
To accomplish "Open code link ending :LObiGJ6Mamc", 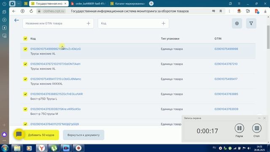I will [x=56, y=79].
